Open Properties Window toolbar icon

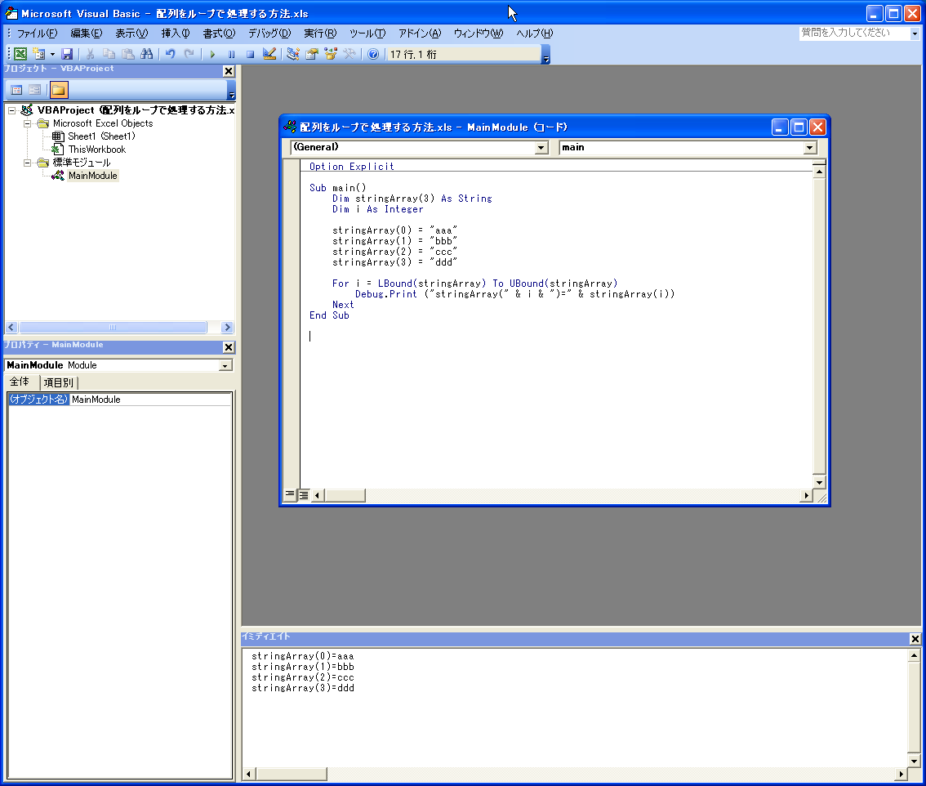click(x=312, y=54)
